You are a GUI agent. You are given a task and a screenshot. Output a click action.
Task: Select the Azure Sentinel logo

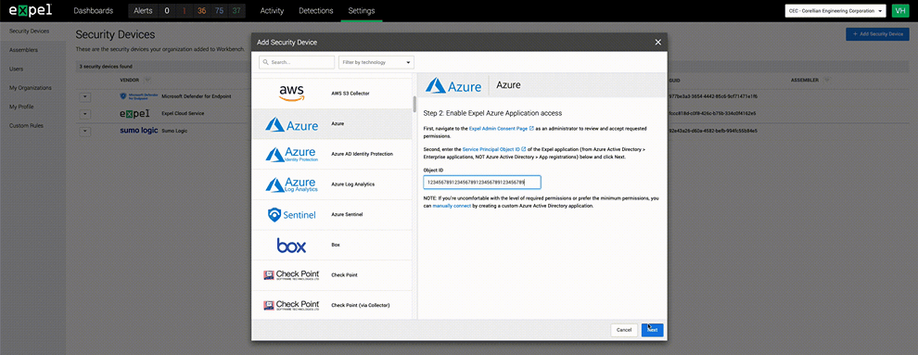pos(291,215)
